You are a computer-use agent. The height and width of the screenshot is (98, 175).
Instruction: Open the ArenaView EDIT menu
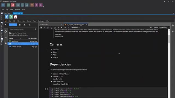(x=7, y=10)
